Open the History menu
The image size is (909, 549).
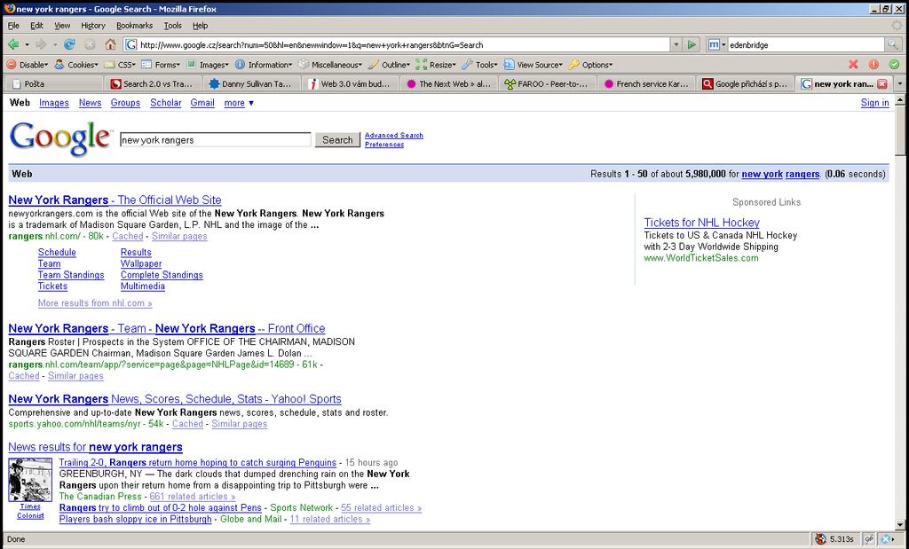point(92,26)
